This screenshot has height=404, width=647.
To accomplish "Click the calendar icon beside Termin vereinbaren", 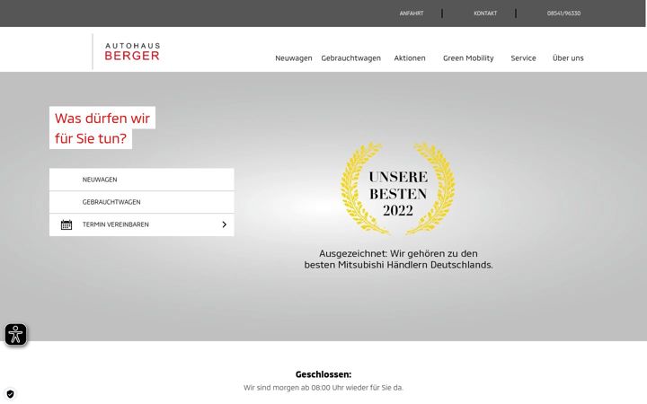I will coord(66,224).
